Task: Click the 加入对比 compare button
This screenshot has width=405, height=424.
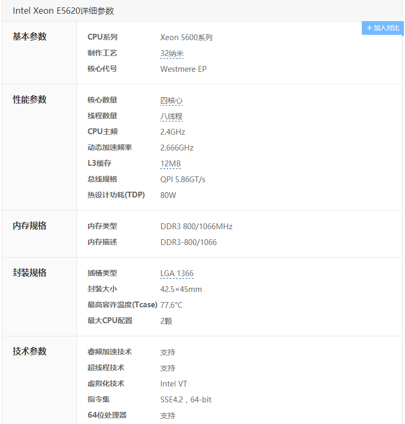Action: [383, 28]
